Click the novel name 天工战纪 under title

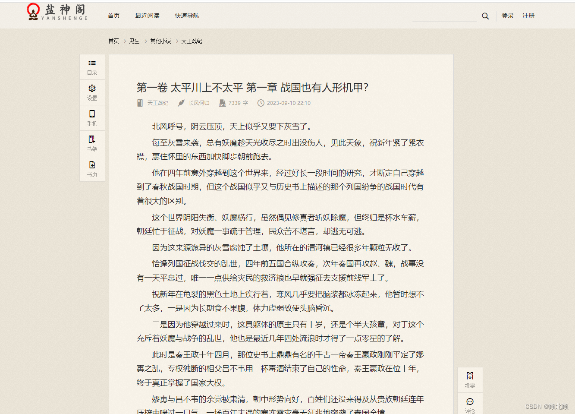tap(158, 103)
